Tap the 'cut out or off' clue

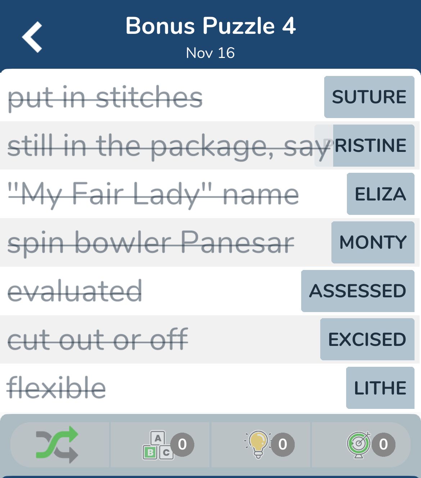98,339
